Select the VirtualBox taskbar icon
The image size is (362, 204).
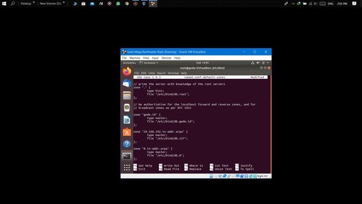pos(153,3)
